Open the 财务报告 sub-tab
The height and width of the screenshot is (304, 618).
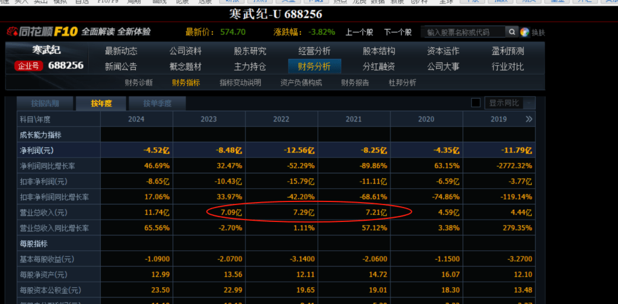click(355, 83)
